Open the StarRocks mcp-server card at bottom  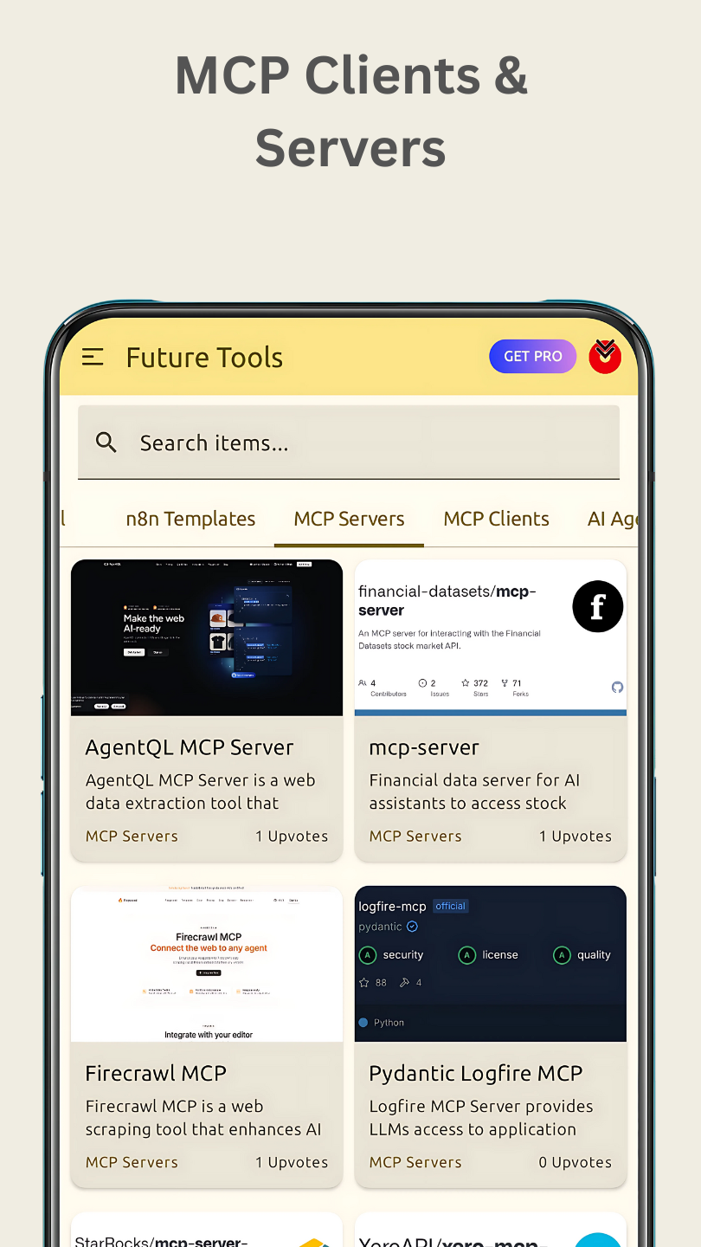(207, 1230)
